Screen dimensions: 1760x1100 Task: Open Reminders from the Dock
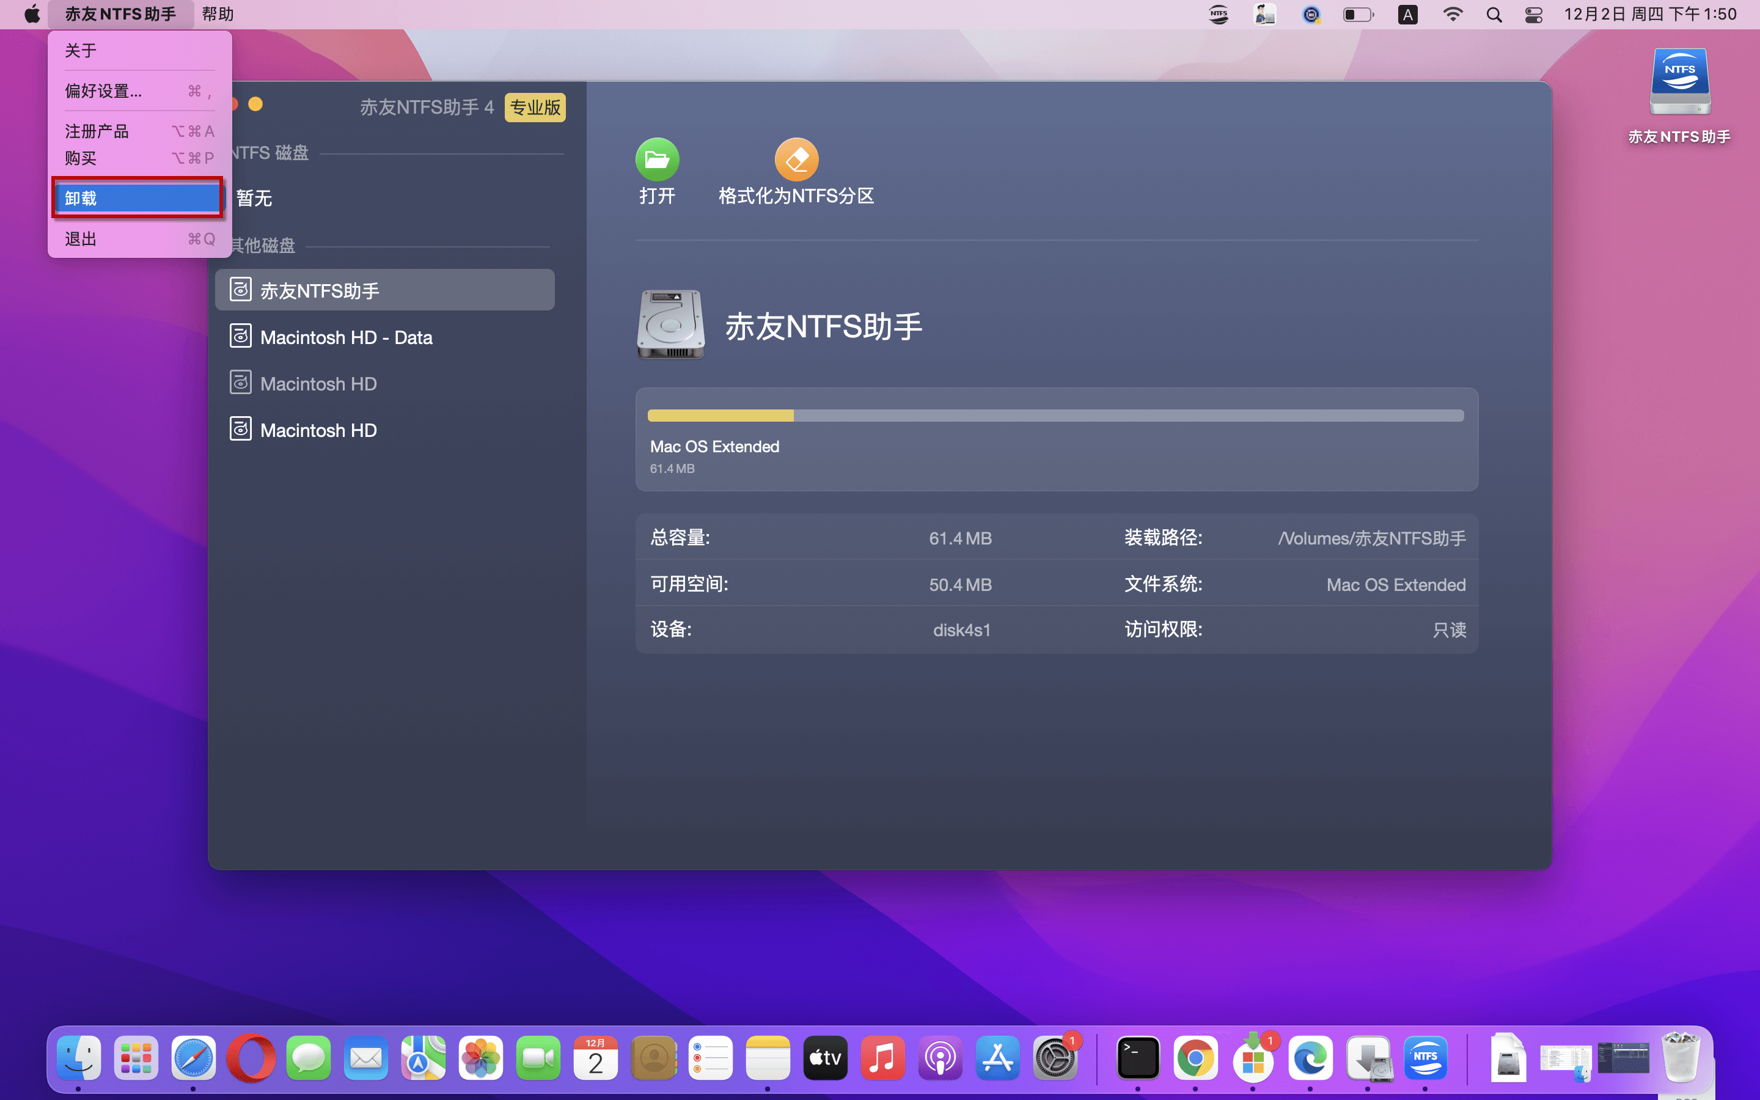click(711, 1057)
